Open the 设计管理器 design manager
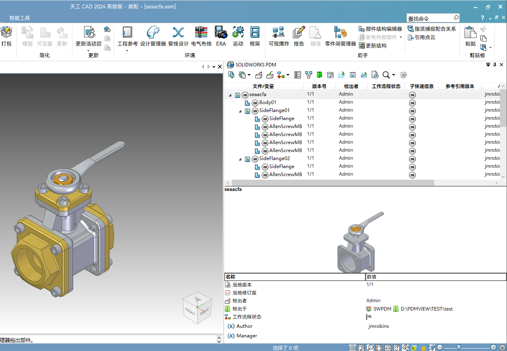 (153, 36)
